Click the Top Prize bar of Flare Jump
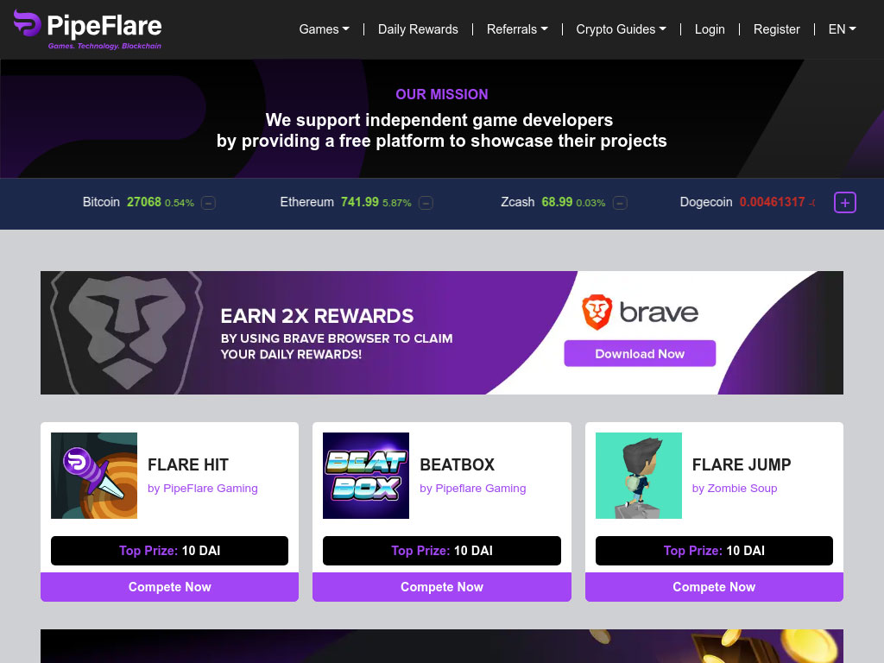Image resolution: width=884 pixels, height=663 pixels. pyautogui.click(x=714, y=551)
